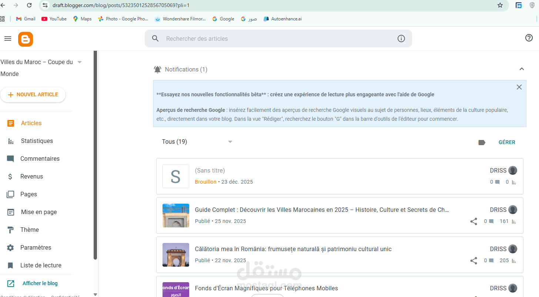This screenshot has height=297, width=539.
Task: Click the sidebar vertical scrollbar
Action: tap(96, 155)
